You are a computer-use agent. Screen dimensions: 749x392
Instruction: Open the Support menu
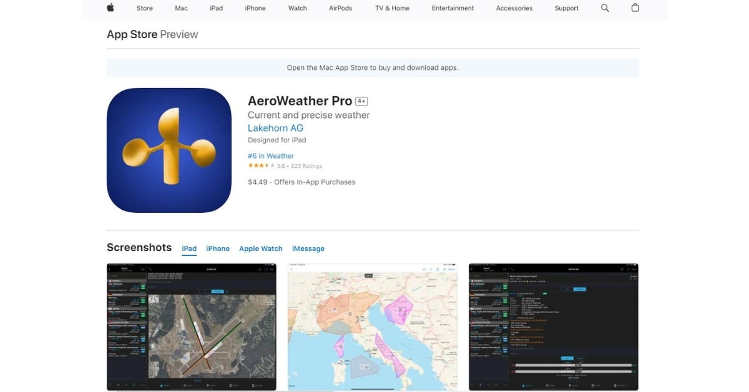[566, 8]
